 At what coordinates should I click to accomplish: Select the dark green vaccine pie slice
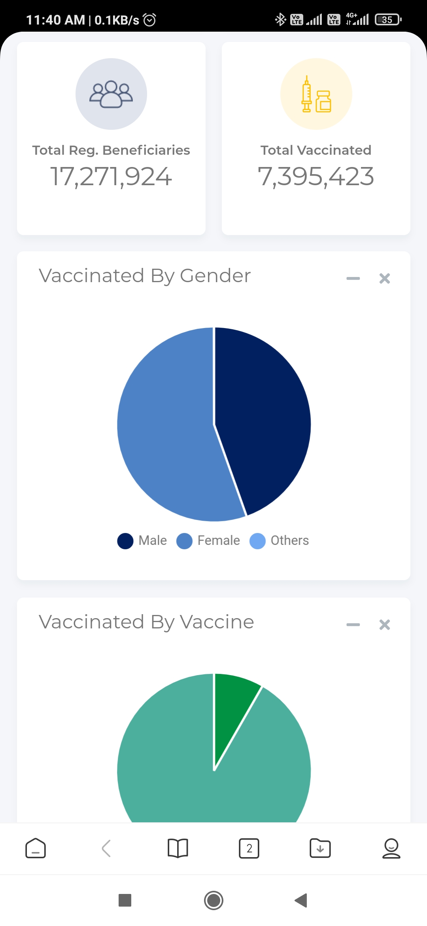pos(231,708)
